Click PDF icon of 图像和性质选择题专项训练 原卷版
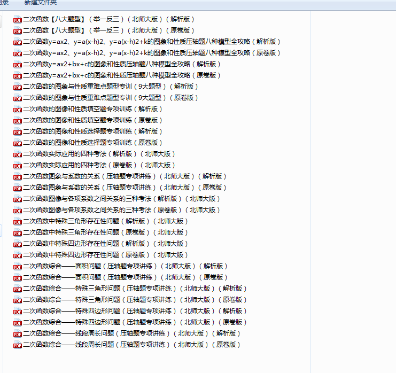 tap(18, 143)
